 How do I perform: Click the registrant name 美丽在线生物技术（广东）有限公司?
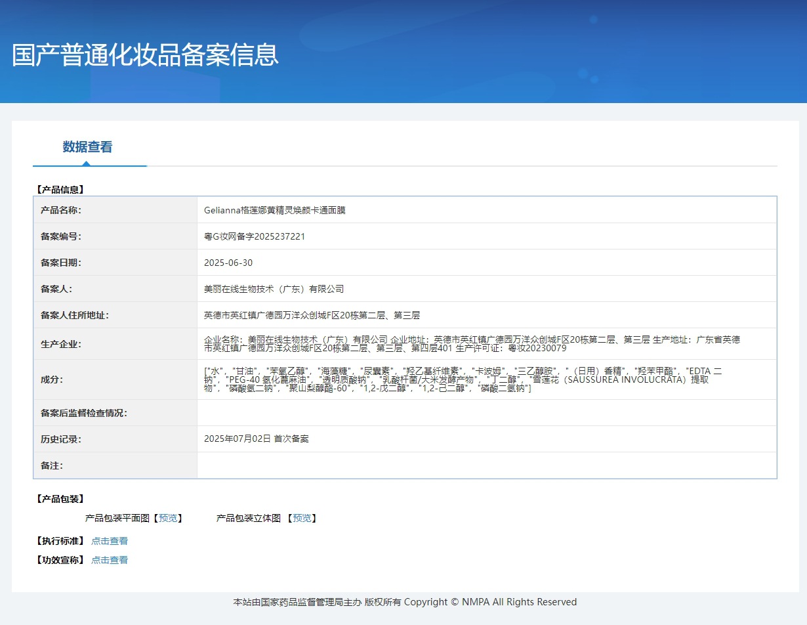point(274,289)
